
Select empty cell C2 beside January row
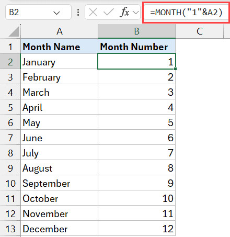(199, 61)
